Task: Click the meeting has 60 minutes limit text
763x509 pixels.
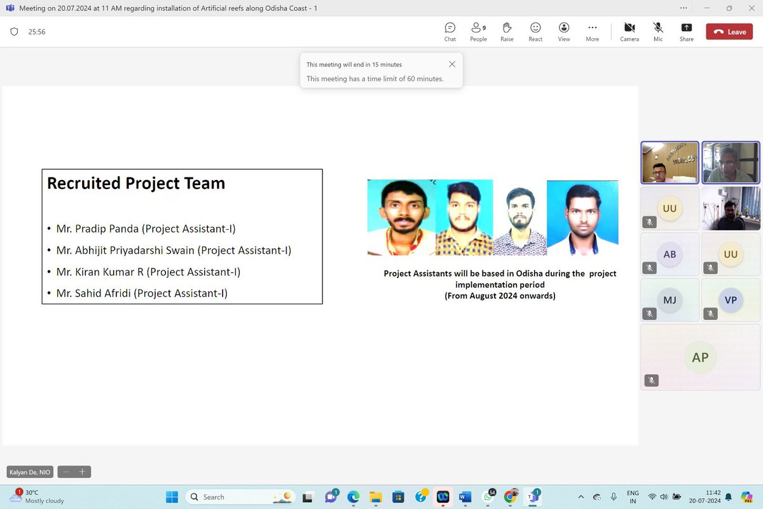Action: 375,79
